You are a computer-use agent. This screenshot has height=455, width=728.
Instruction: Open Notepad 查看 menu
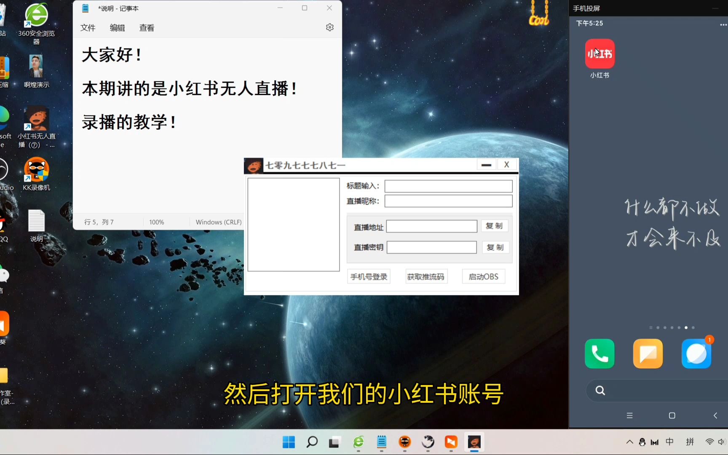click(147, 28)
